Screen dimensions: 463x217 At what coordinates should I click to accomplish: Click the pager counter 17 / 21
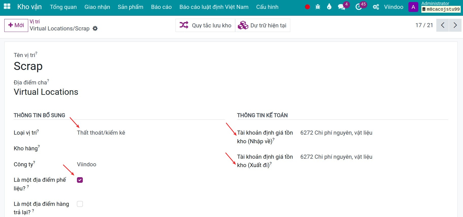[x=424, y=25]
